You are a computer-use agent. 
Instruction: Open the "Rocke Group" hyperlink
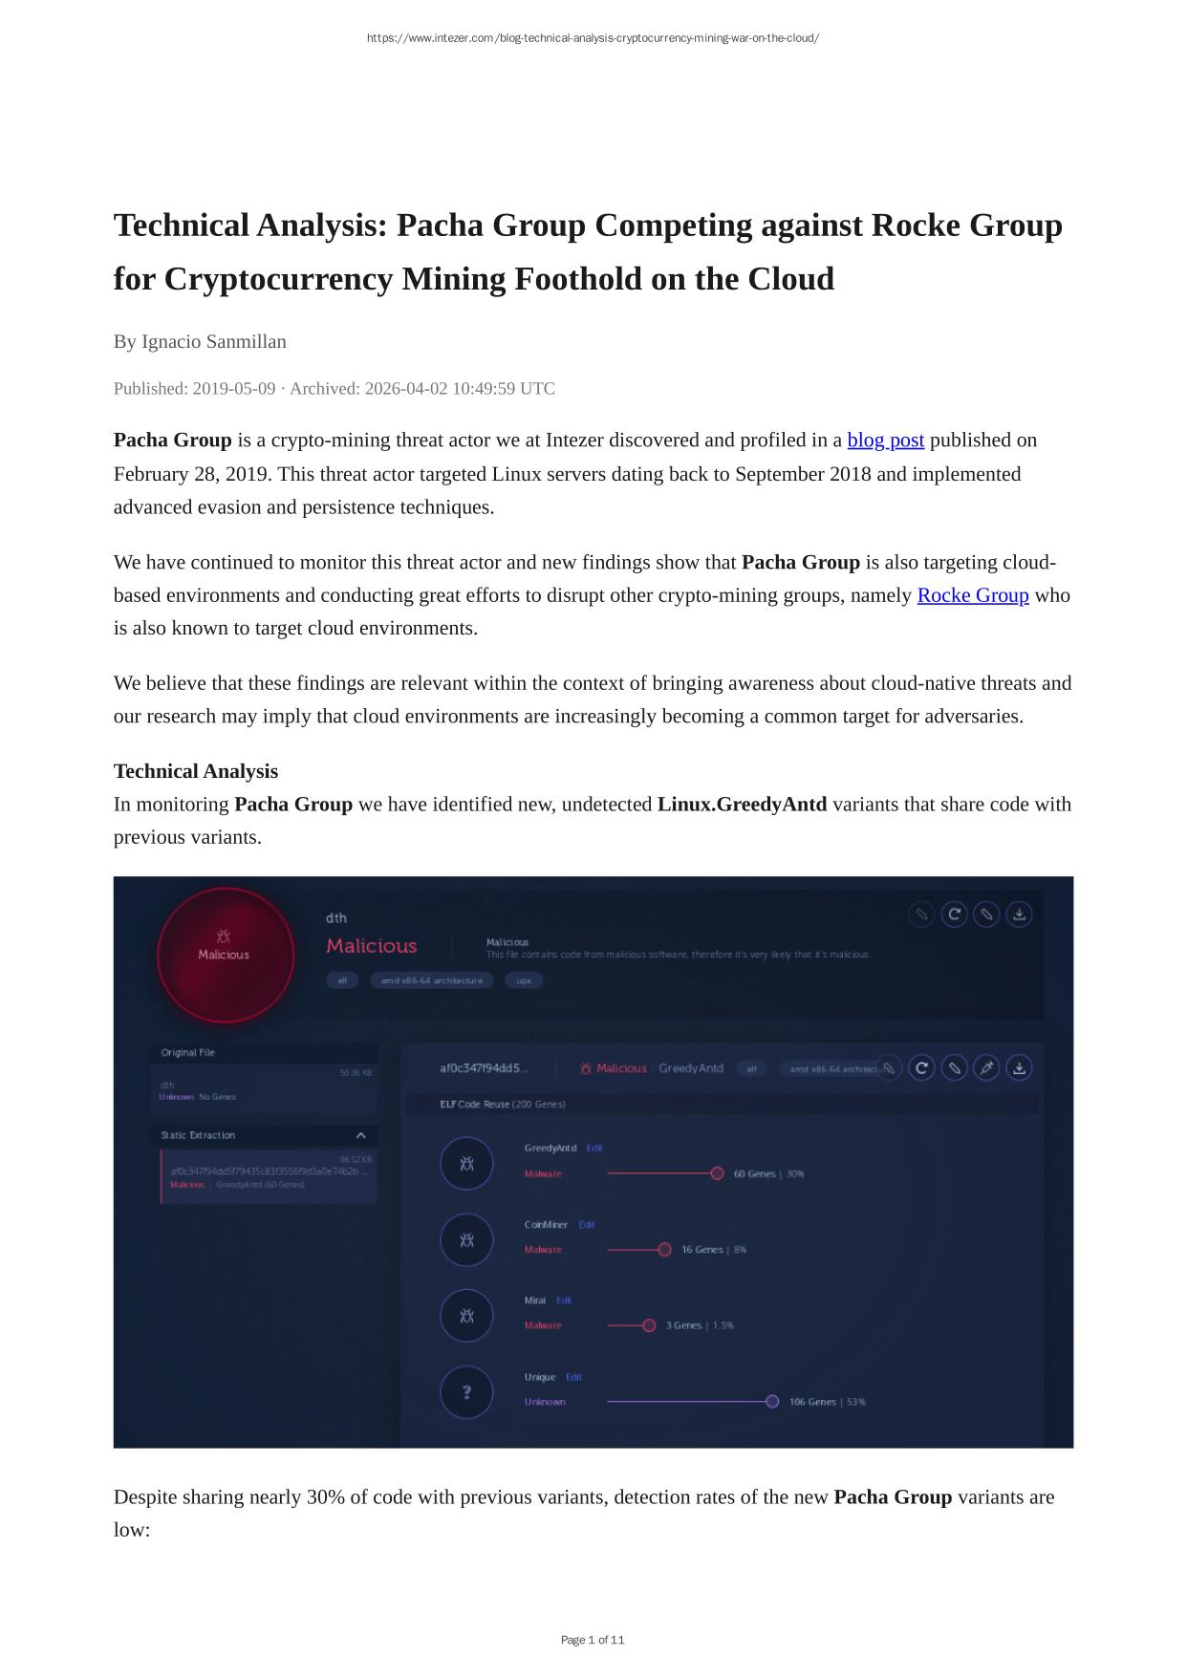[973, 594]
